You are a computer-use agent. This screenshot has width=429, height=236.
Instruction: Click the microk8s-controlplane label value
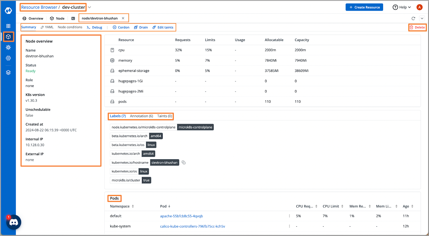(195, 127)
